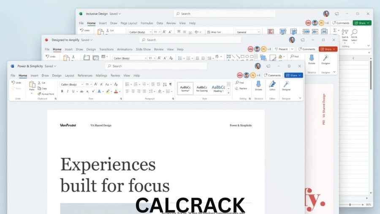
Task: Increase font size in Word ribbon
Action: (96, 84)
